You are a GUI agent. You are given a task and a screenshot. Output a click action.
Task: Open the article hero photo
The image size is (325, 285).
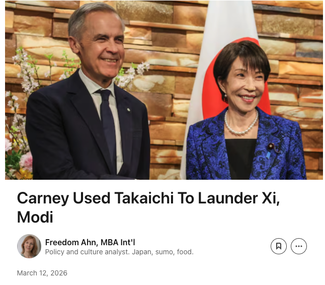click(164, 90)
